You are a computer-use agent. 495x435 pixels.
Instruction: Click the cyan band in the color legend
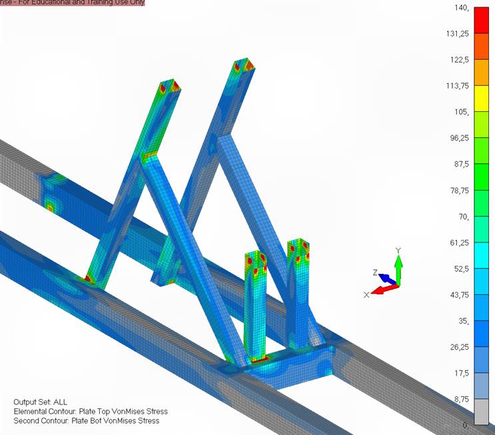(482, 255)
